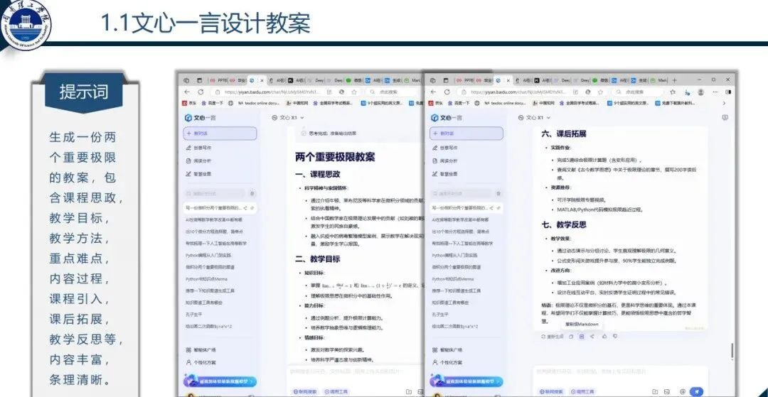Click profile avatar in right browser toolbar
The width and height of the screenshot is (768, 397).
[x=701, y=92]
